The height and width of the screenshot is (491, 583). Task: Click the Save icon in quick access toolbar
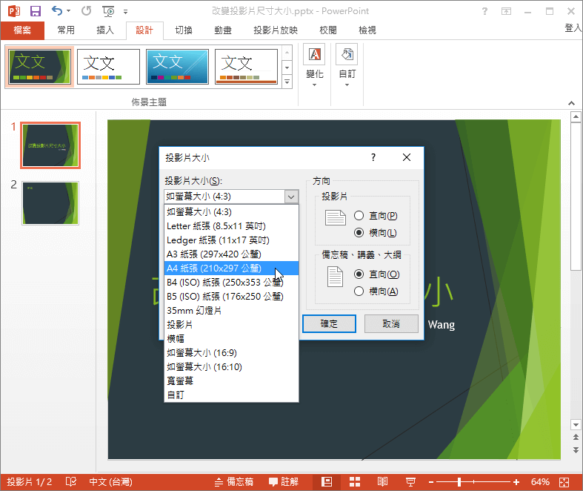pyautogui.click(x=35, y=11)
